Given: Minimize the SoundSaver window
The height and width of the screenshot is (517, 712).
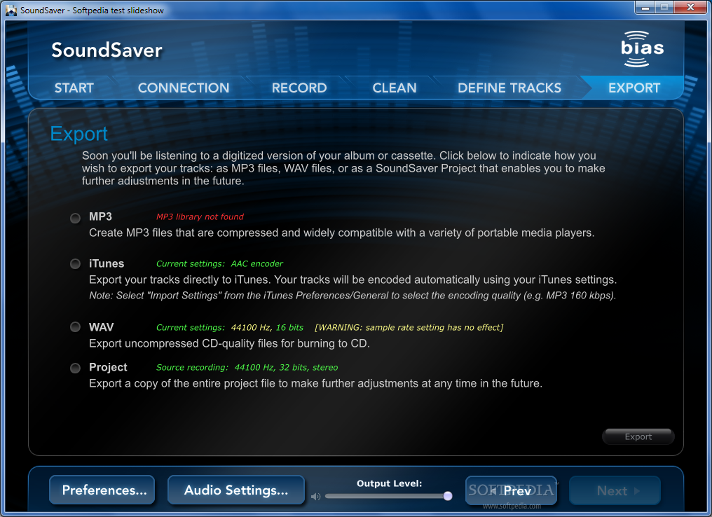Looking at the screenshot, I should 645,7.
